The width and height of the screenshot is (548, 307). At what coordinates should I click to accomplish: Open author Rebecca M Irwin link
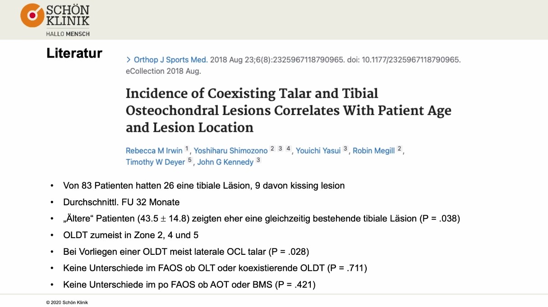154,151
